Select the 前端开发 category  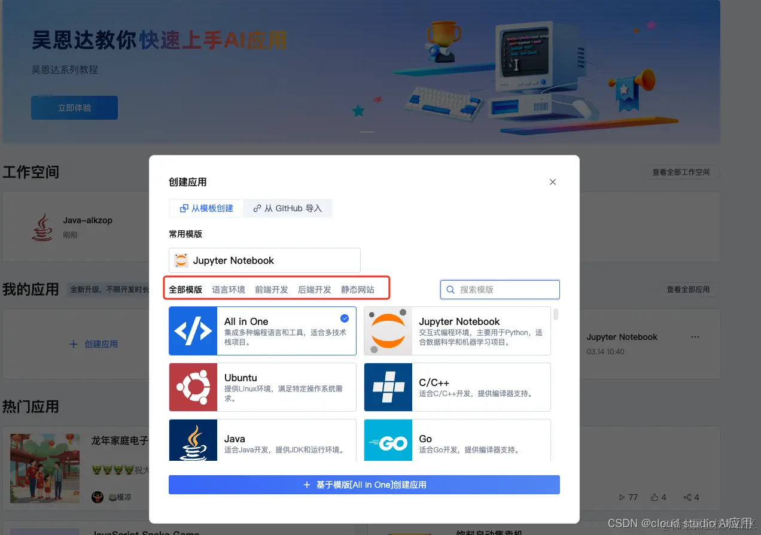click(x=272, y=290)
